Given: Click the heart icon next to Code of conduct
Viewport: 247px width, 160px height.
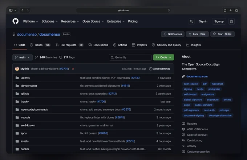Looking at the screenshot, I should 183,135.
